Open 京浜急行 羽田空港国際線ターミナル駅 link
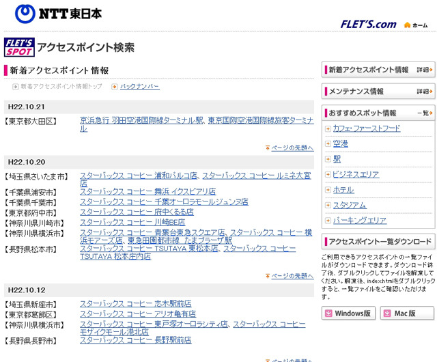This screenshot has height=362, width=437. coord(141,120)
